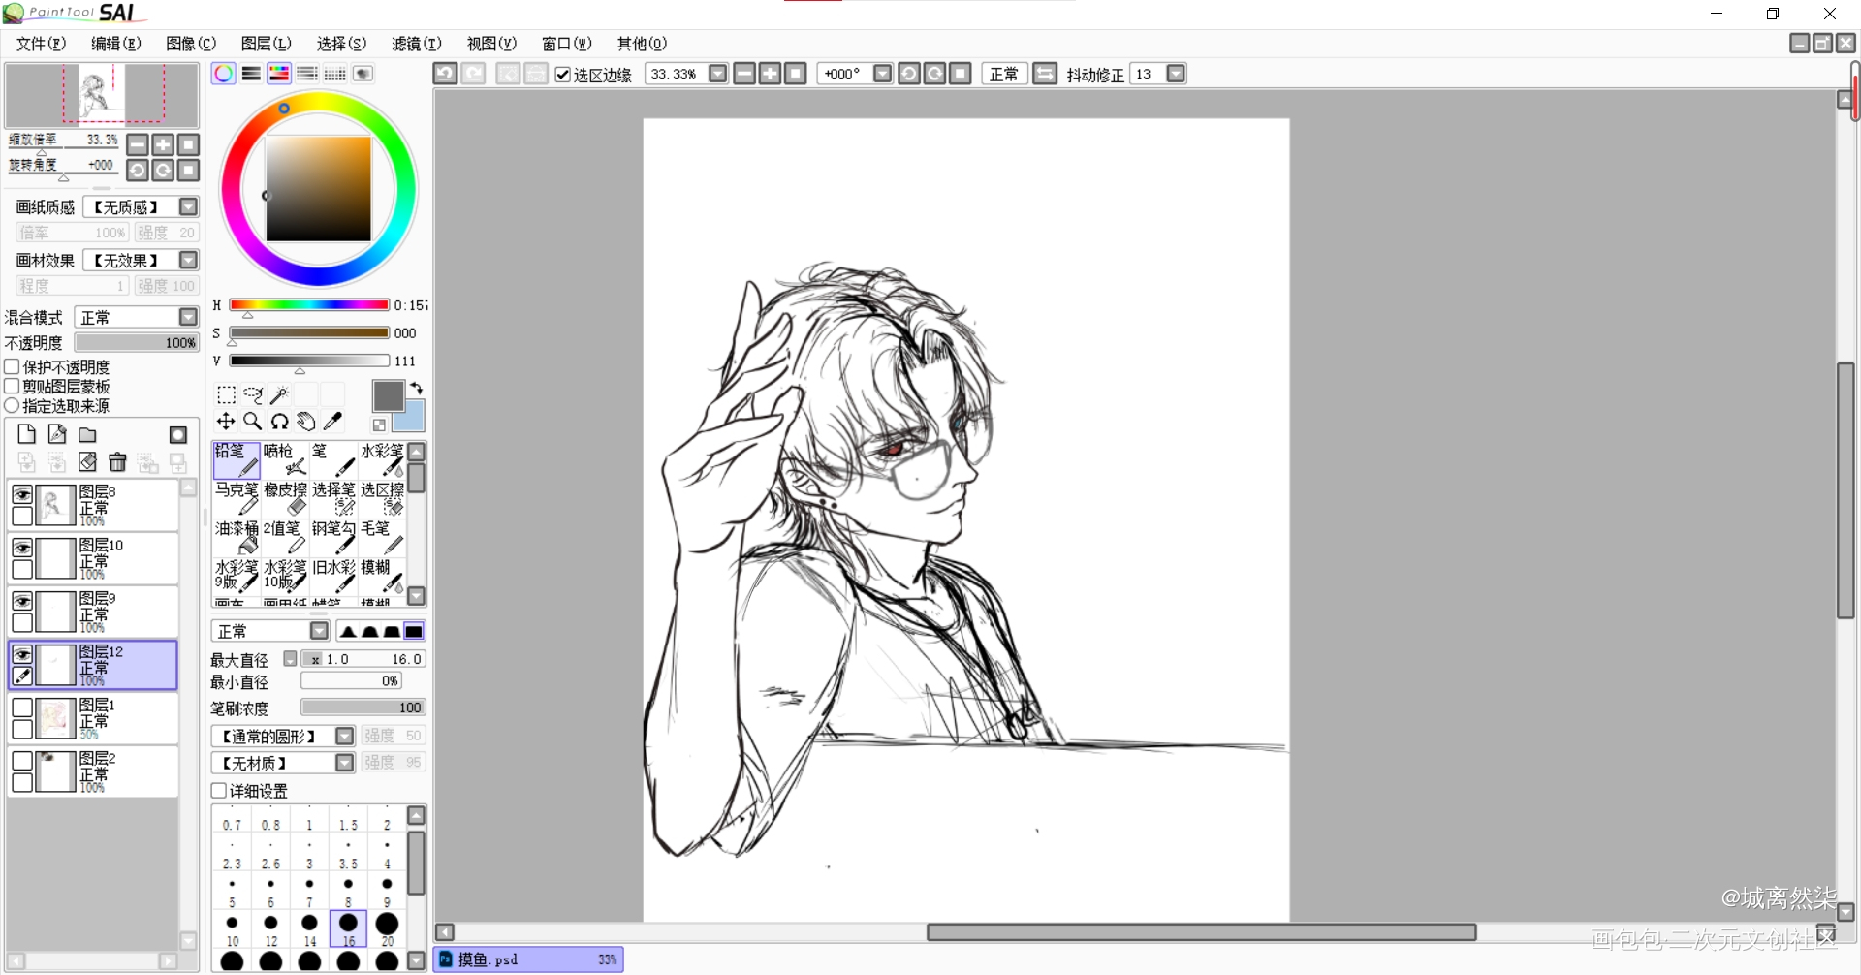Image resolution: width=1861 pixels, height=975 pixels.
Task: Click the delete layer trash icon
Action: 117,462
